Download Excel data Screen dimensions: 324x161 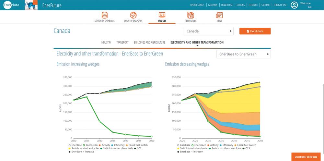click(x=255, y=31)
